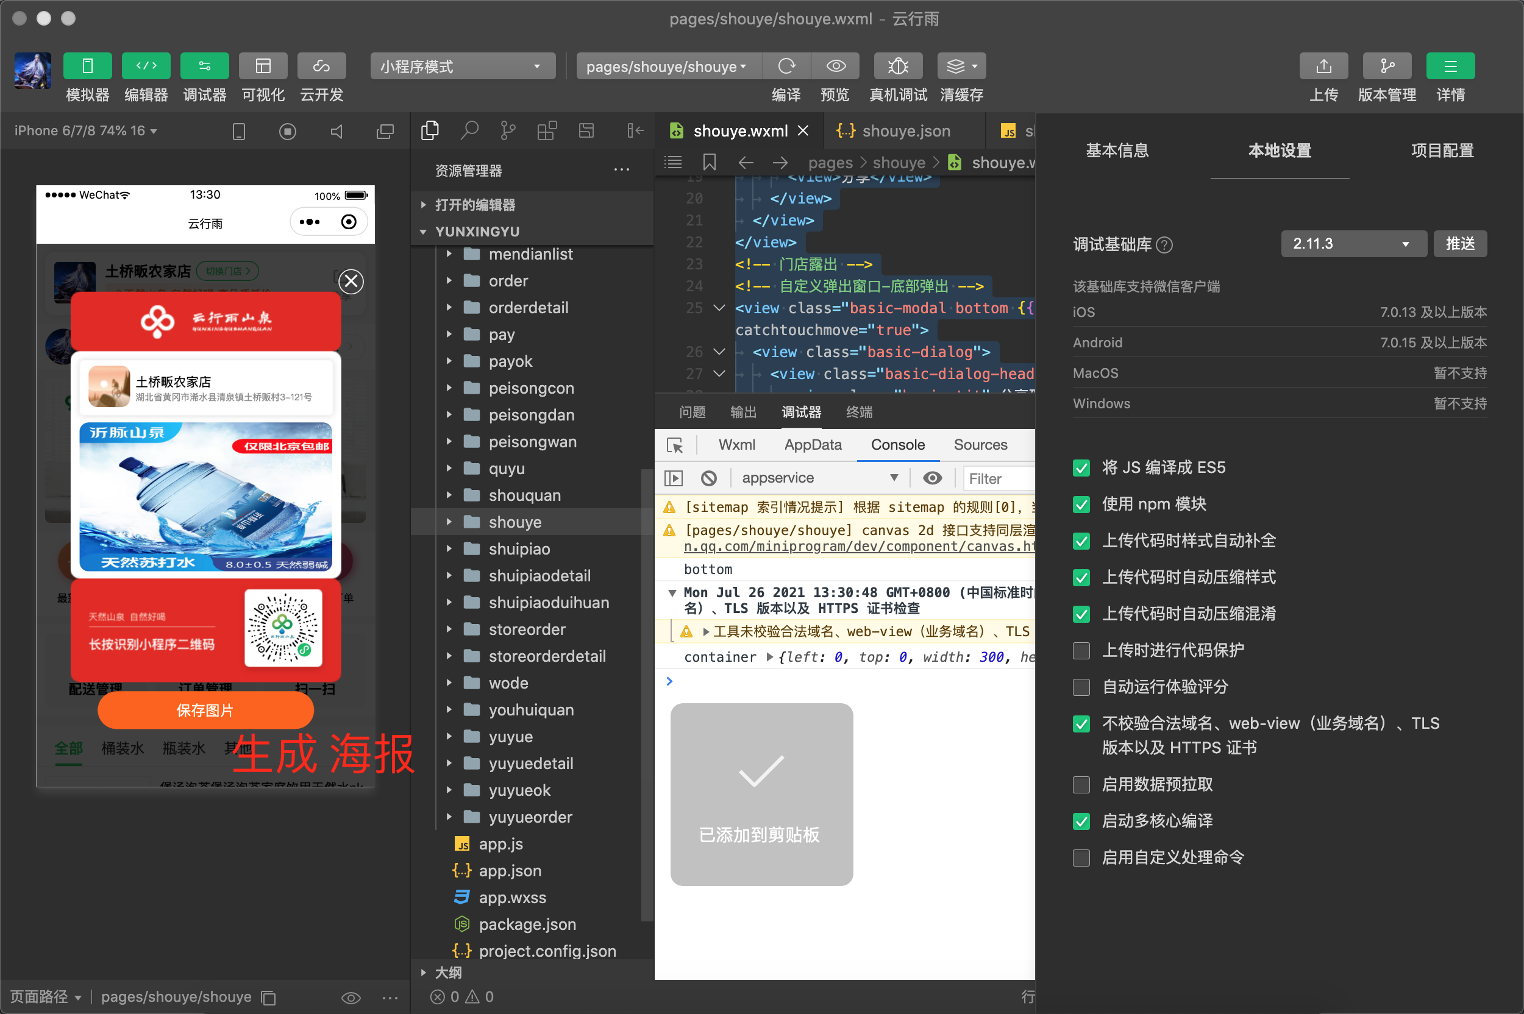Viewport: 1524px width, 1014px height.
Task: Open explorer files icon in sidebar
Action: click(x=430, y=130)
